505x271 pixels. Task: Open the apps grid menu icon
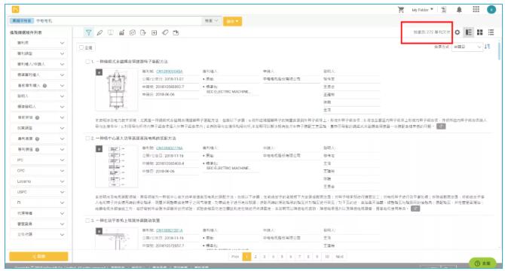[476, 9]
